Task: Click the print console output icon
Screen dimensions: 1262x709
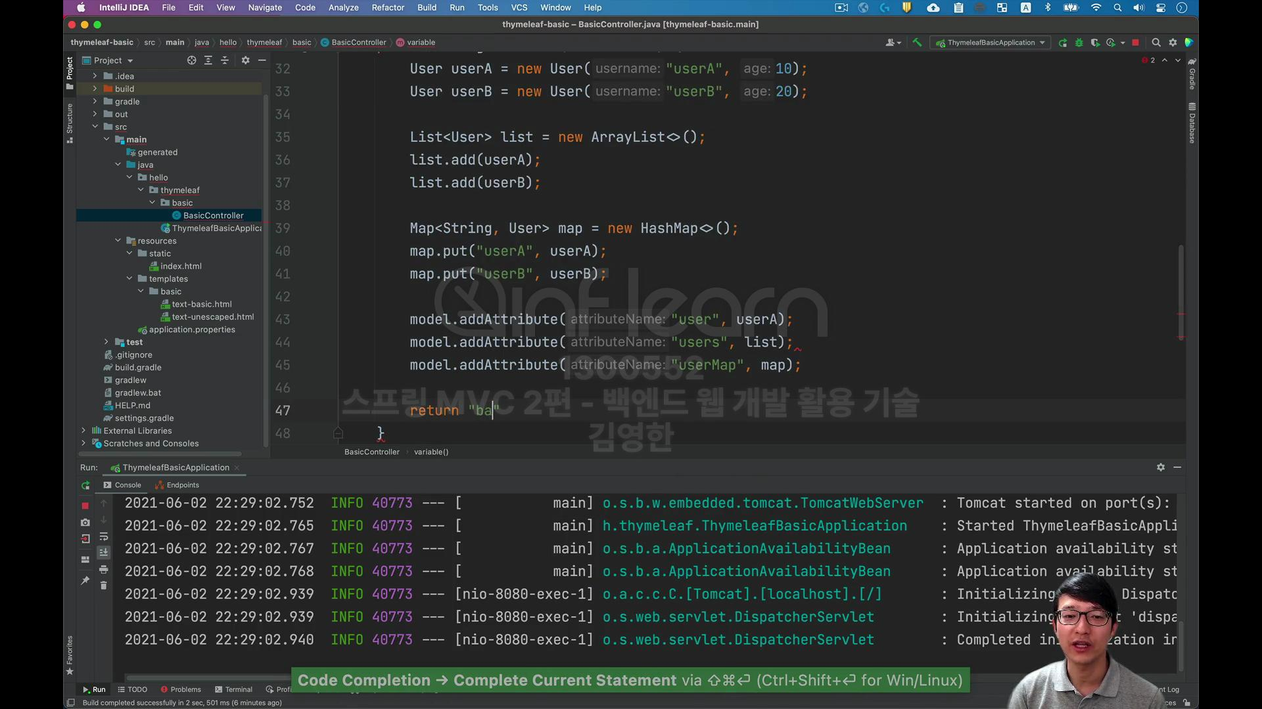Action: (x=103, y=569)
